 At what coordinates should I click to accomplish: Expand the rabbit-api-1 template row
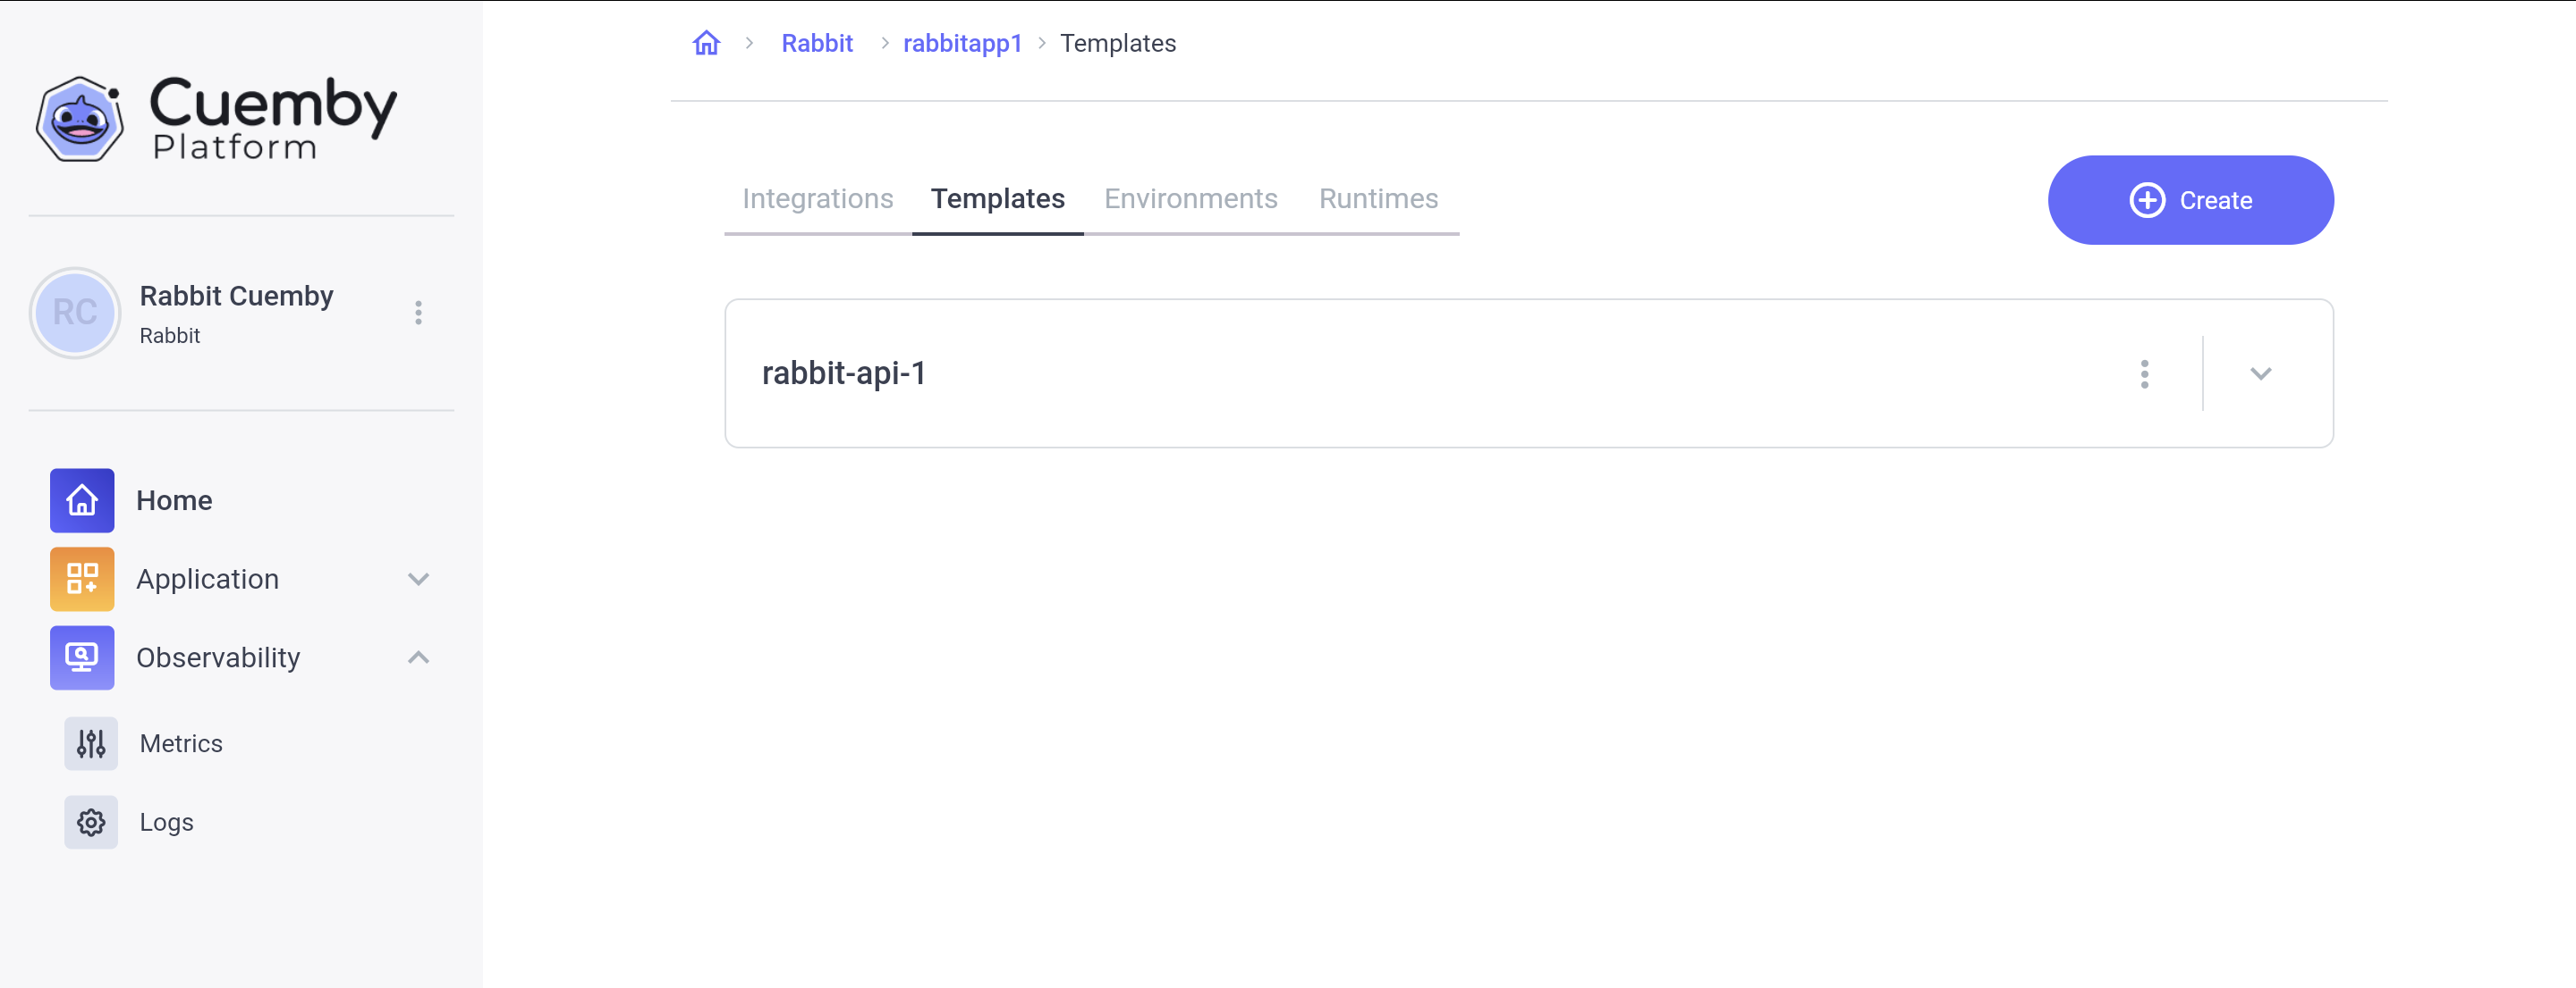pyautogui.click(x=2260, y=373)
